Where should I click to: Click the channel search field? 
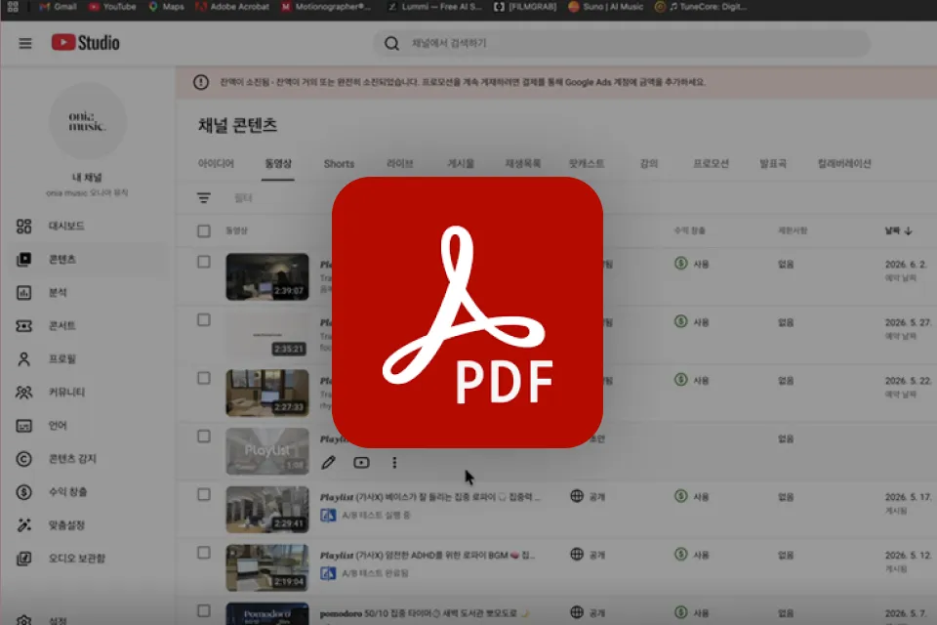tap(622, 43)
